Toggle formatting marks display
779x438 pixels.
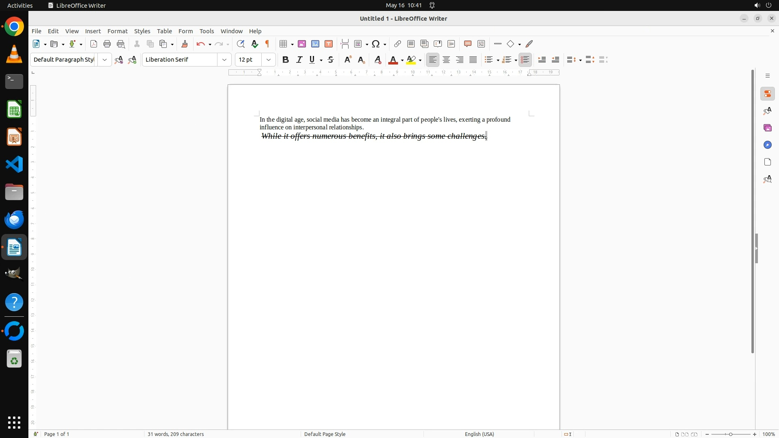pos(267,44)
